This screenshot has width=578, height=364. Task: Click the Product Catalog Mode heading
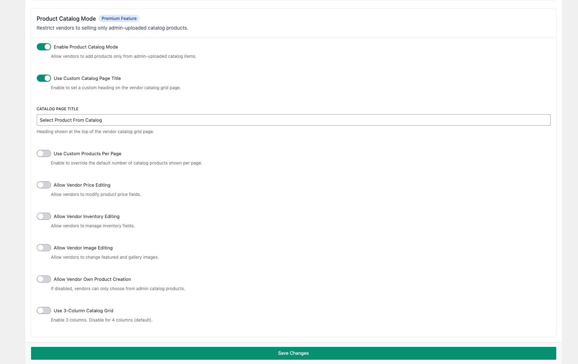coord(66,19)
